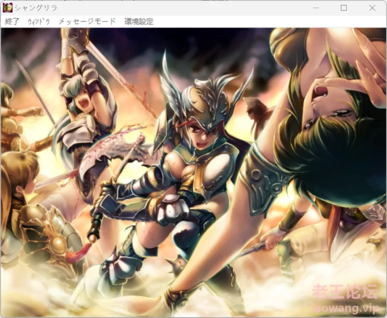Click the シャングリラ app icon in title bar
Viewport: 387px width, 318px height.
point(8,8)
